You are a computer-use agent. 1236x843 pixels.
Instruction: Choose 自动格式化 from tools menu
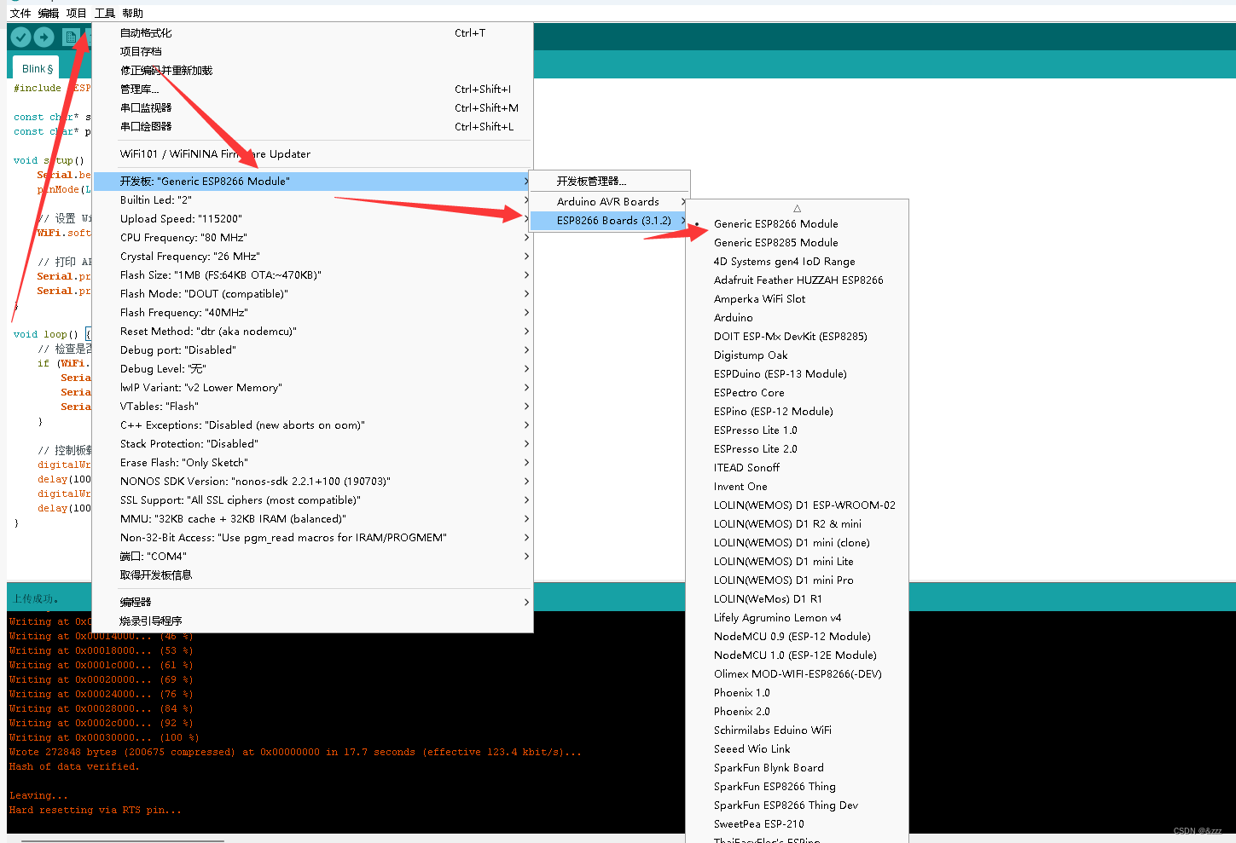tap(312, 32)
